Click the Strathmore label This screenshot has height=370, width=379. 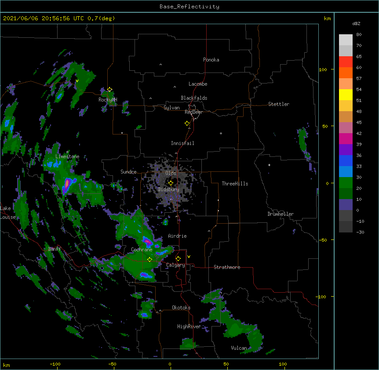(227, 267)
